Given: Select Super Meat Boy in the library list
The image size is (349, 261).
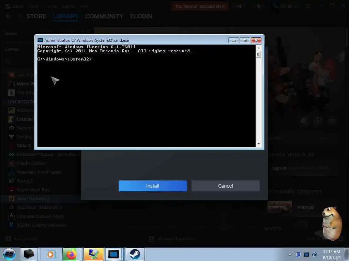Looking at the screenshot, I should (29, 190).
